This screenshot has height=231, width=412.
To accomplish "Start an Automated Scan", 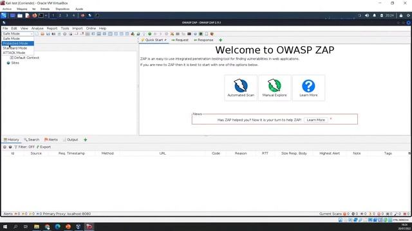I will (241, 88).
